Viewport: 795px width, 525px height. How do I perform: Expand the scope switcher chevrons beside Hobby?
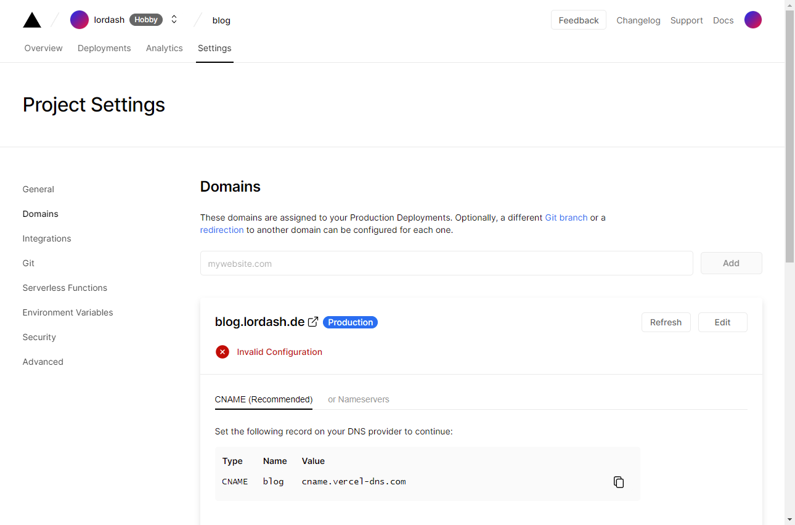pyautogui.click(x=174, y=20)
